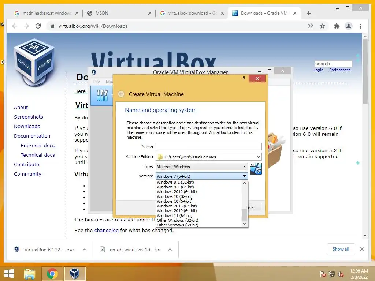Image resolution: width=375 pixels, height=281 pixels.
Task: Open the Type dropdown showing Microsoft Windows
Action: pyautogui.click(x=202, y=166)
